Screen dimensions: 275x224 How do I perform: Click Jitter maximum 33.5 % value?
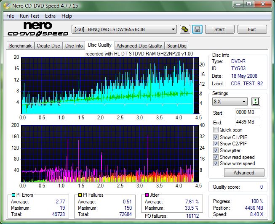(x=192, y=208)
